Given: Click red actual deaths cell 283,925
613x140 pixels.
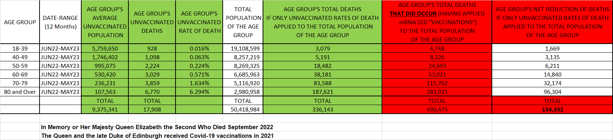Looking at the screenshot, I should pyautogui.click(x=437, y=92).
